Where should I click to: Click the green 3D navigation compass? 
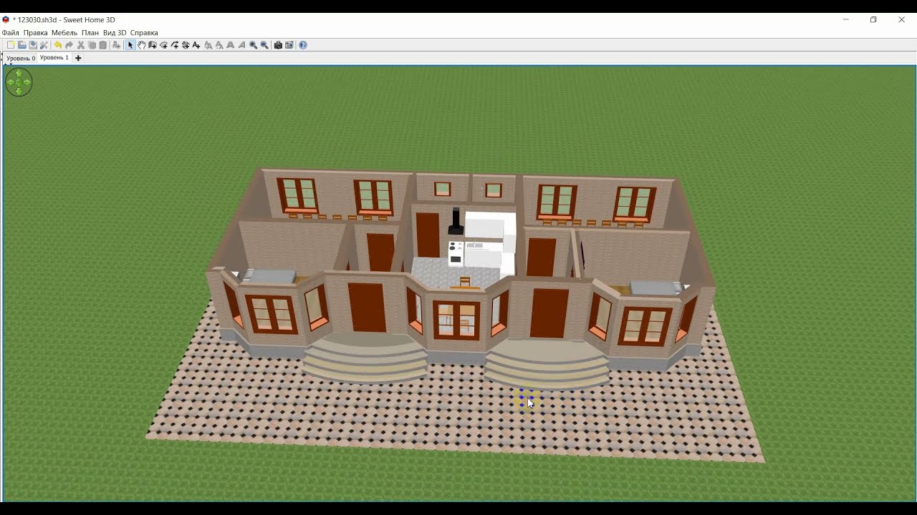(19, 82)
